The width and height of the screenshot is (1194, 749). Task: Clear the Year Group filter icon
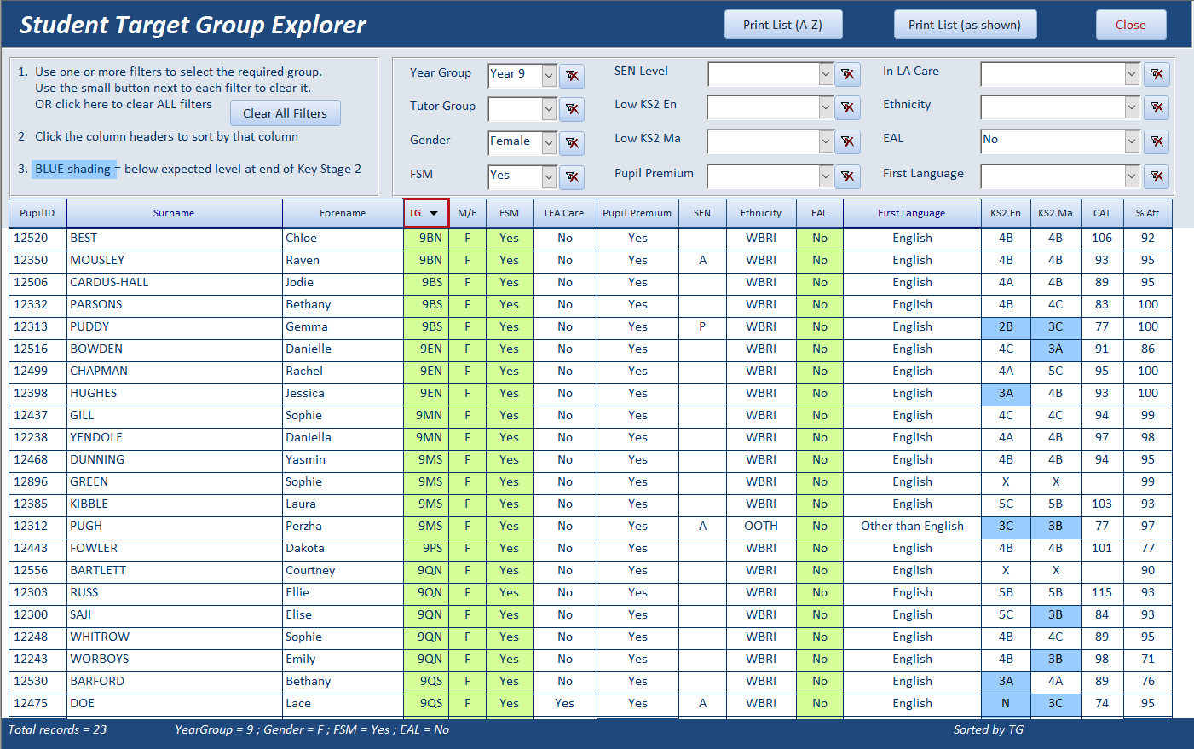572,76
